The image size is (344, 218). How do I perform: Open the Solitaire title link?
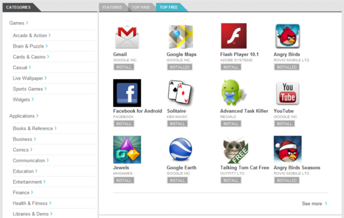click(176, 111)
